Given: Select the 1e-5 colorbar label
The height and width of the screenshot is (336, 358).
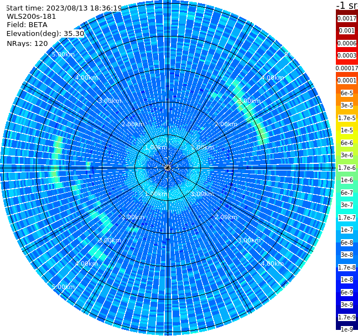Looking at the screenshot, I should 347,130.
